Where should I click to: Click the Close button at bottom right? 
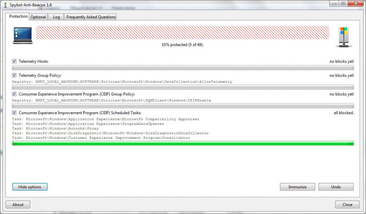(347, 204)
